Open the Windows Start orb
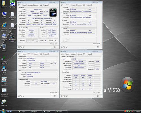This screenshot has width=141, height=113. pos(3,111)
